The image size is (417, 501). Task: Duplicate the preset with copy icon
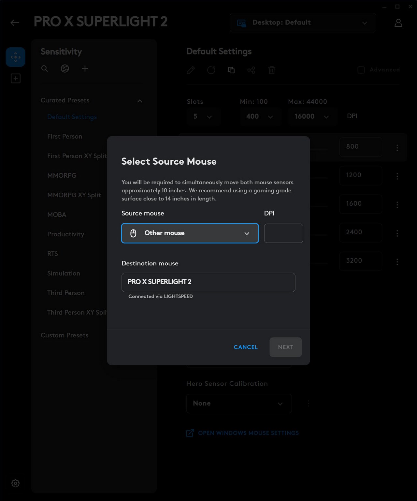(231, 70)
